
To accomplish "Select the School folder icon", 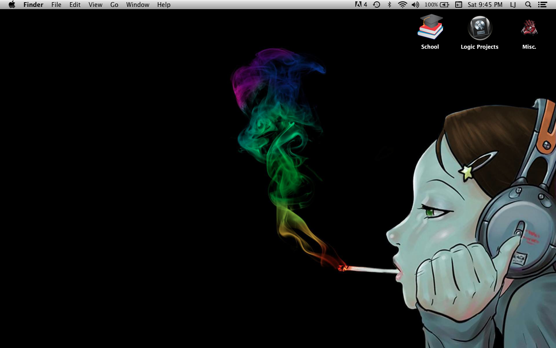I will (x=430, y=27).
